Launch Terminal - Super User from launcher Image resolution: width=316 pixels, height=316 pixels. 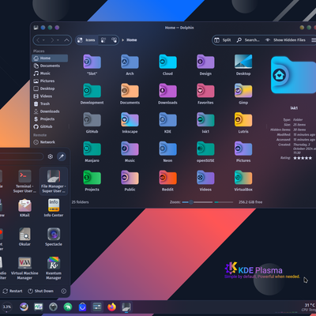coord(24,181)
